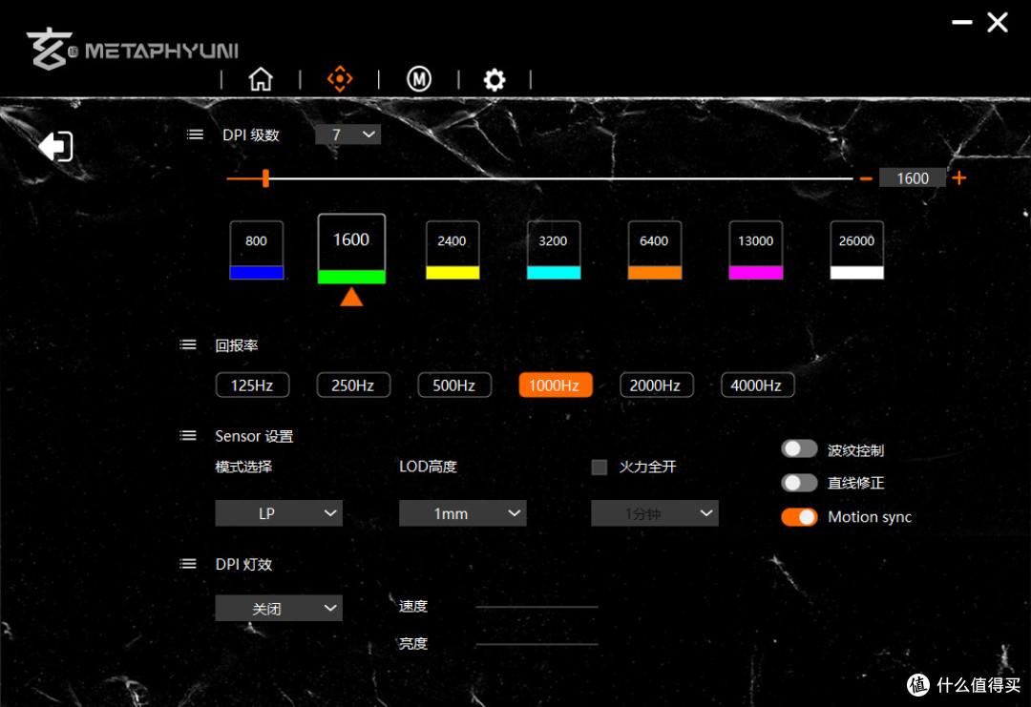The width and height of the screenshot is (1031, 707).
Task: Click the exit/back arrow icon
Action: pyautogui.click(x=55, y=146)
